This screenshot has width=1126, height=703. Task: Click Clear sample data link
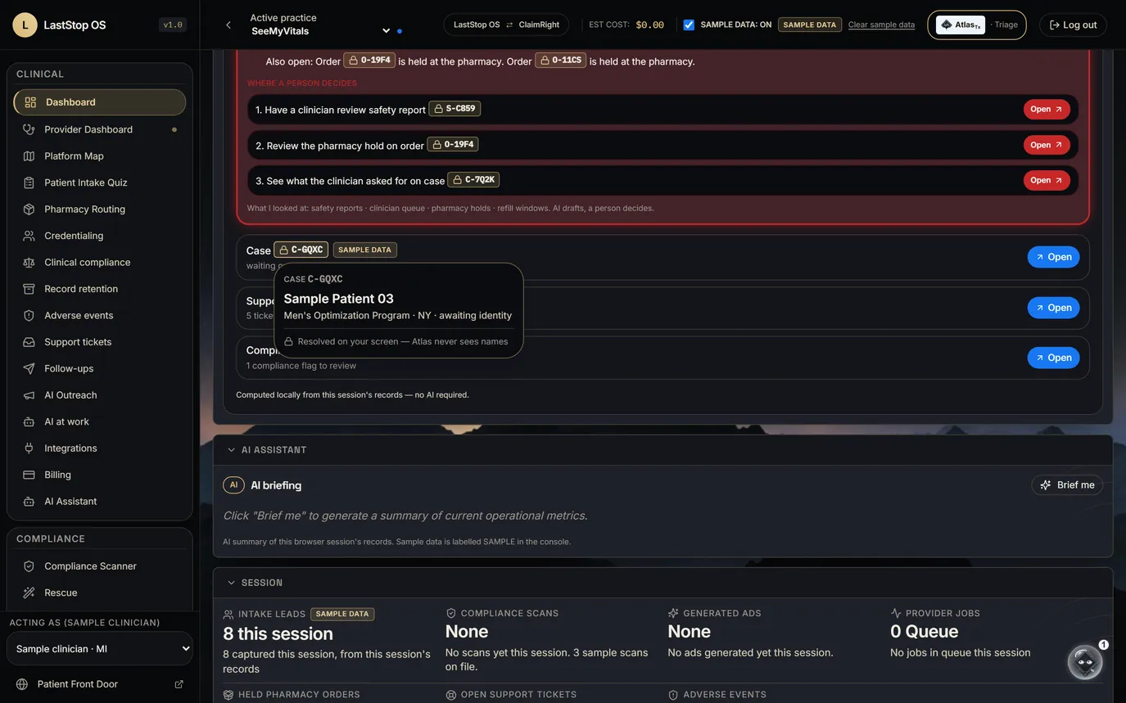881,25
